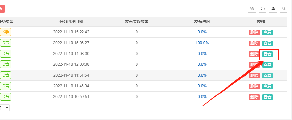View the highlighted 14:08:30 task
The image size is (292, 120).
coord(267,54)
